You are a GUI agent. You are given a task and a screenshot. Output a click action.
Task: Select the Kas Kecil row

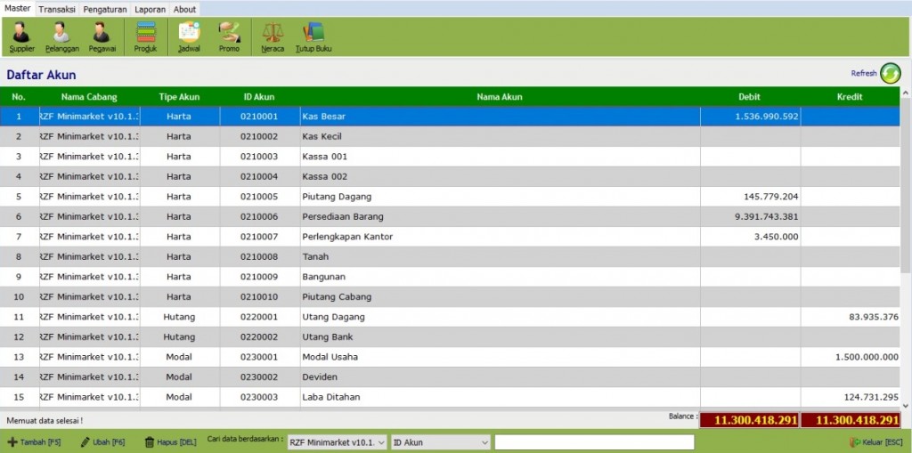[x=450, y=137]
